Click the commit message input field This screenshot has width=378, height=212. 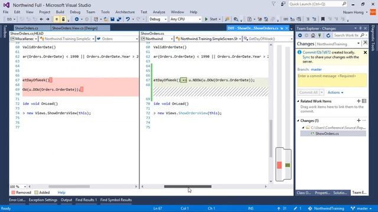[332, 80]
